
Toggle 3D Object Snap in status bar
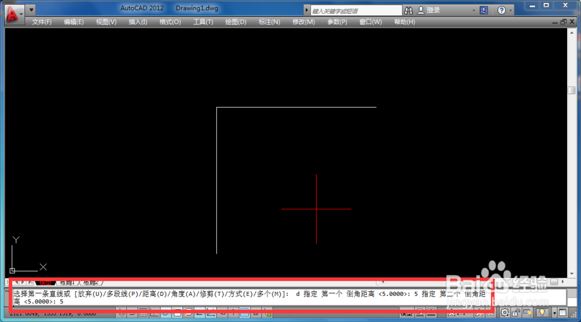(188, 313)
